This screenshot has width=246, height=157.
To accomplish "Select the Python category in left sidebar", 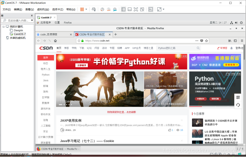I will coord(46,75).
